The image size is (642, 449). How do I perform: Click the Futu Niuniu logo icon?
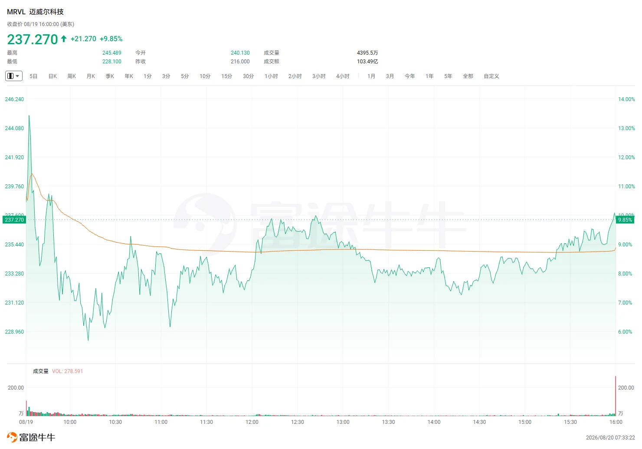click(x=12, y=437)
